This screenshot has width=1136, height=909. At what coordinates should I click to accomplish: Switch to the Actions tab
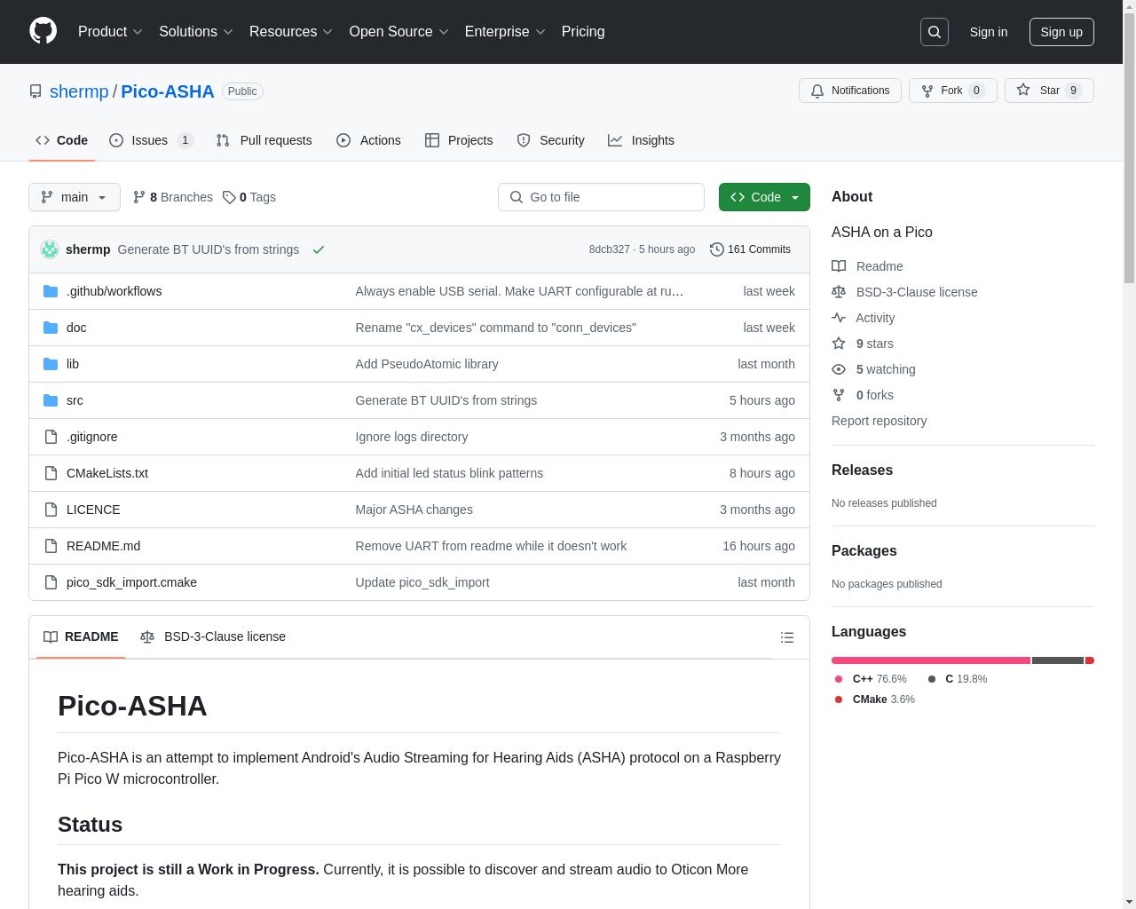368,140
